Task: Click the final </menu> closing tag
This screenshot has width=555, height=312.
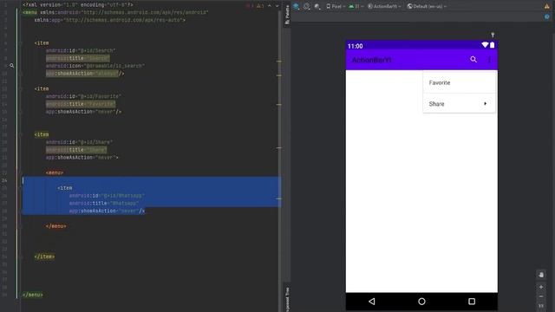Action: [x=33, y=295]
